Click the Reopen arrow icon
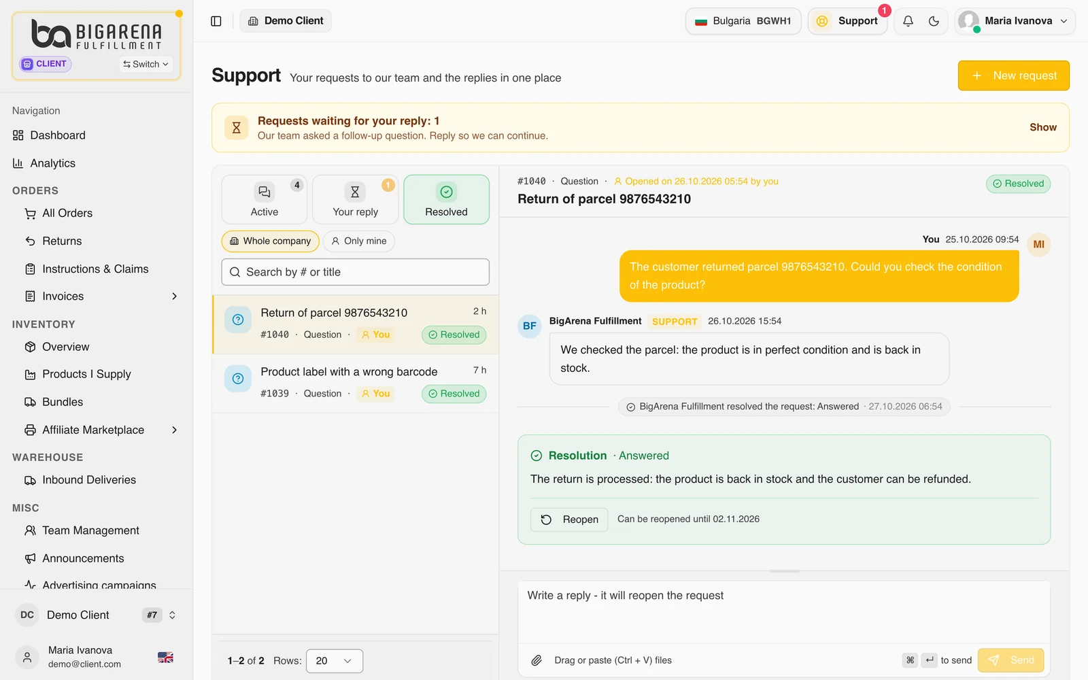1088x680 pixels. tap(546, 520)
